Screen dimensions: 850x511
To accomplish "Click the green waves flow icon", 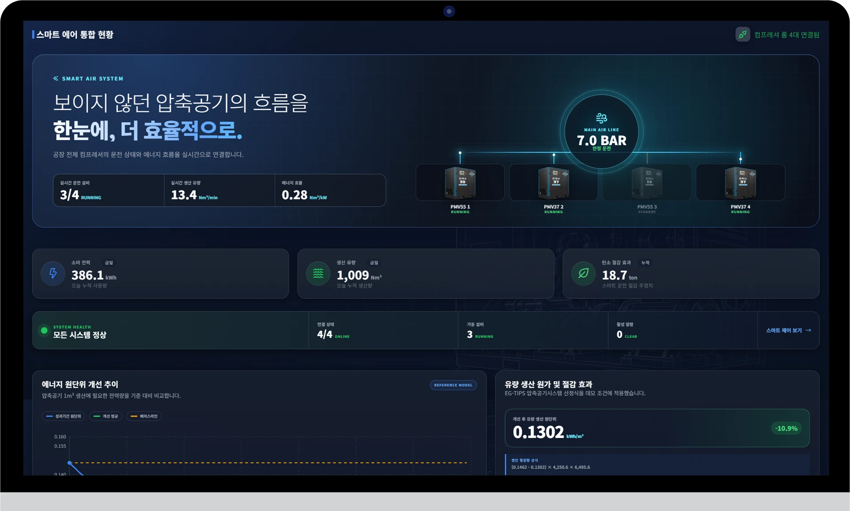I will (318, 273).
